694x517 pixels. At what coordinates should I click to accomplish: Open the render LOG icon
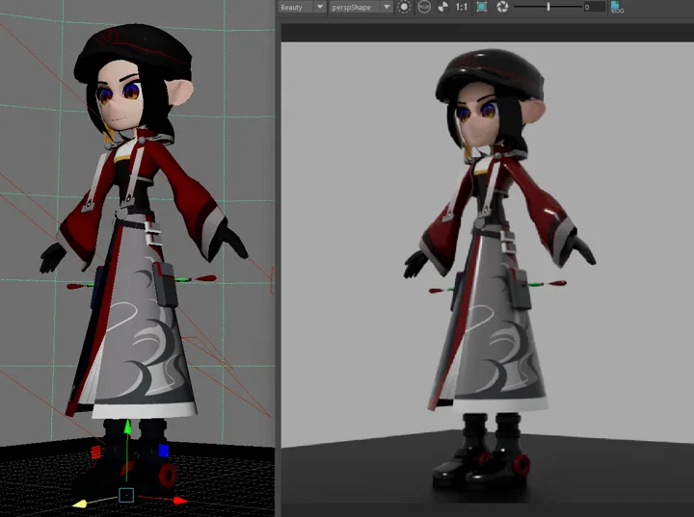click(617, 7)
